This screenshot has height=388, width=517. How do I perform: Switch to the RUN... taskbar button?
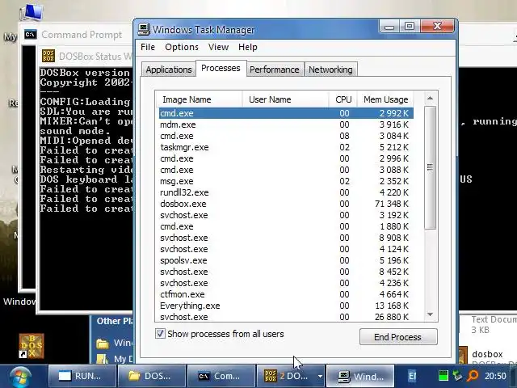coord(82,376)
